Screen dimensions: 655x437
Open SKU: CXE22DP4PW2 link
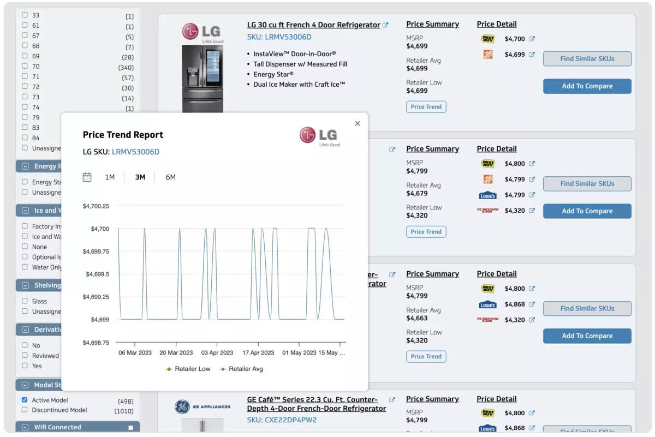click(282, 420)
